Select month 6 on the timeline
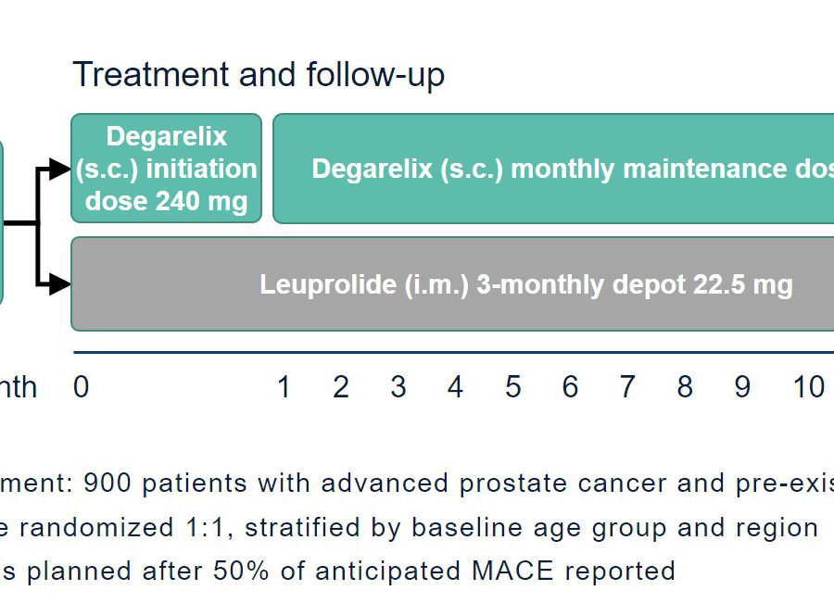The image size is (834, 603). click(x=570, y=386)
